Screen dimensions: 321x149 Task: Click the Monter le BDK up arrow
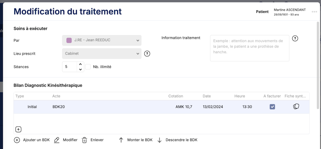pos(121,140)
